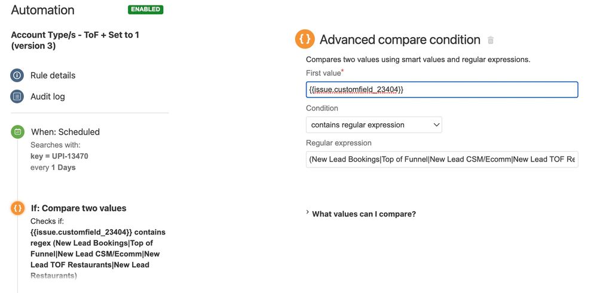Open the Condition dropdown
Screen dimensions: 597x293
point(374,125)
